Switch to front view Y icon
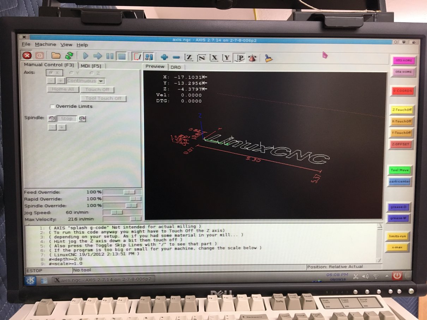 pos(226,58)
